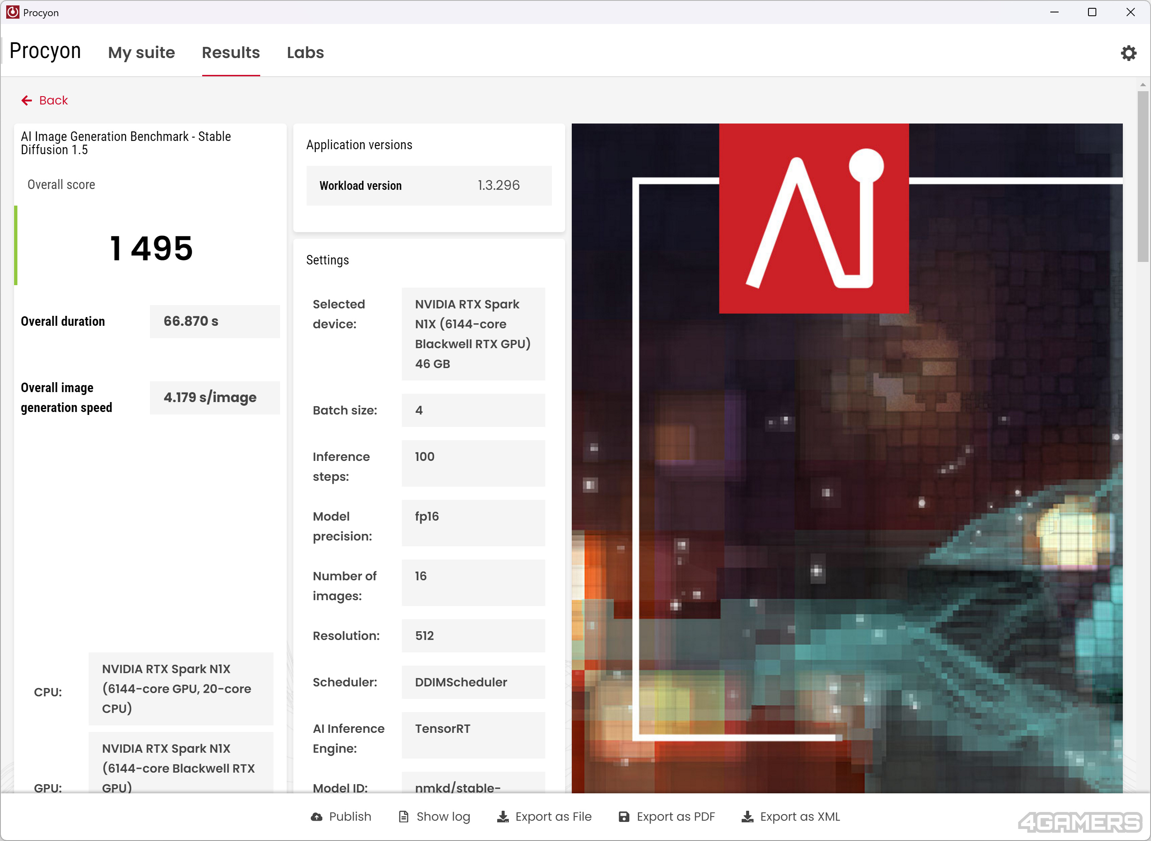This screenshot has width=1151, height=841.
Task: Select the Results tab
Action: tap(231, 53)
